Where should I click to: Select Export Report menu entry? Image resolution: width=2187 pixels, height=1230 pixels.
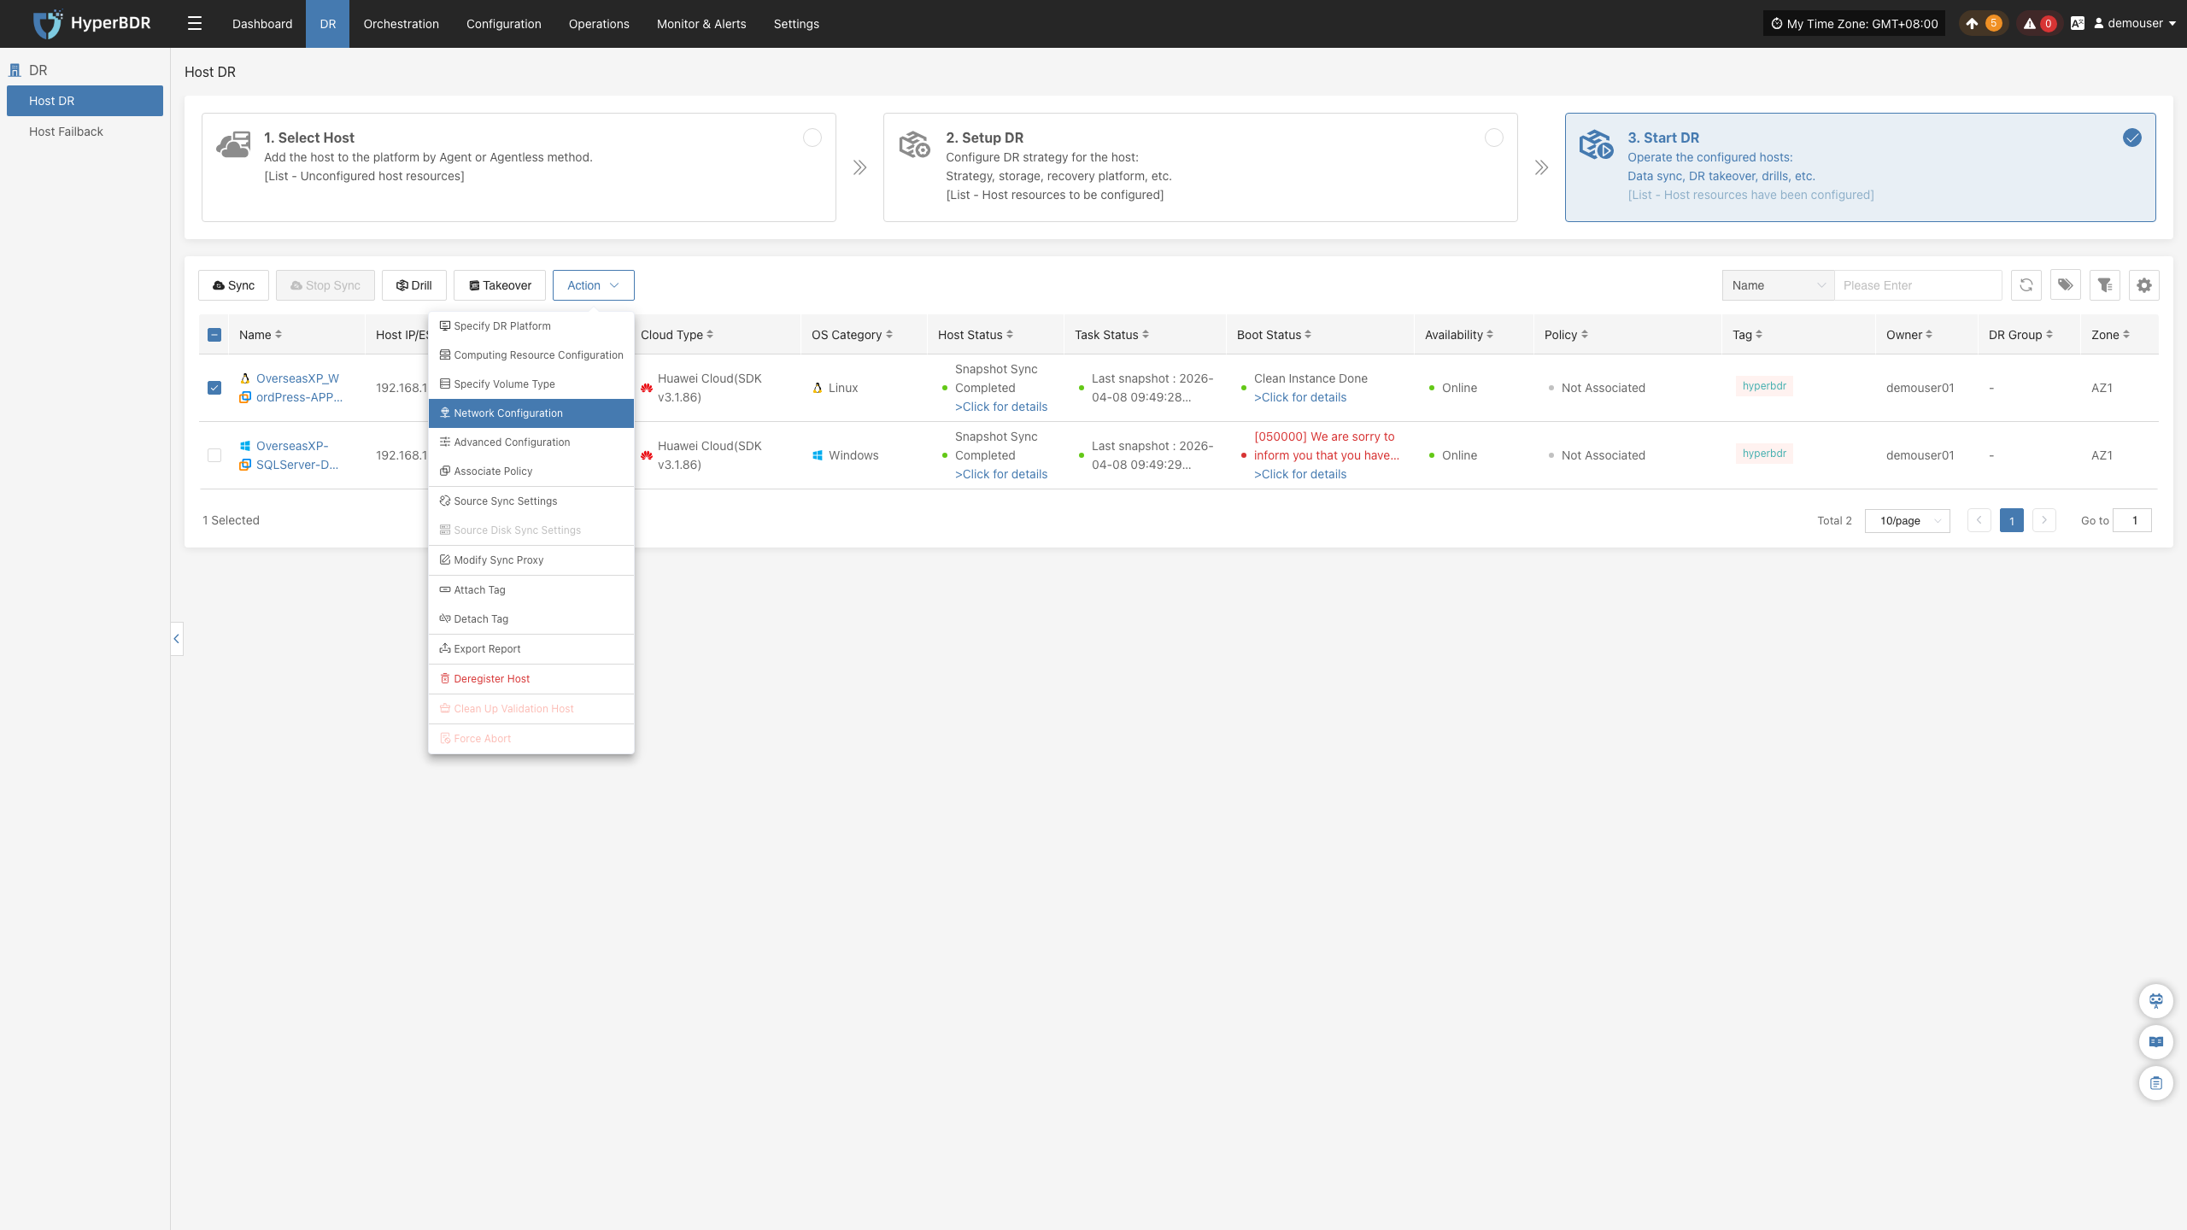point(531,649)
